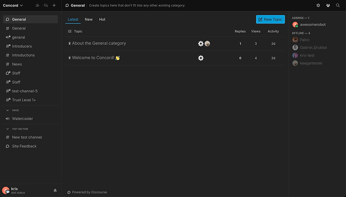Open the Introductions channel
The image size is (346, 197).
(31, 55)
